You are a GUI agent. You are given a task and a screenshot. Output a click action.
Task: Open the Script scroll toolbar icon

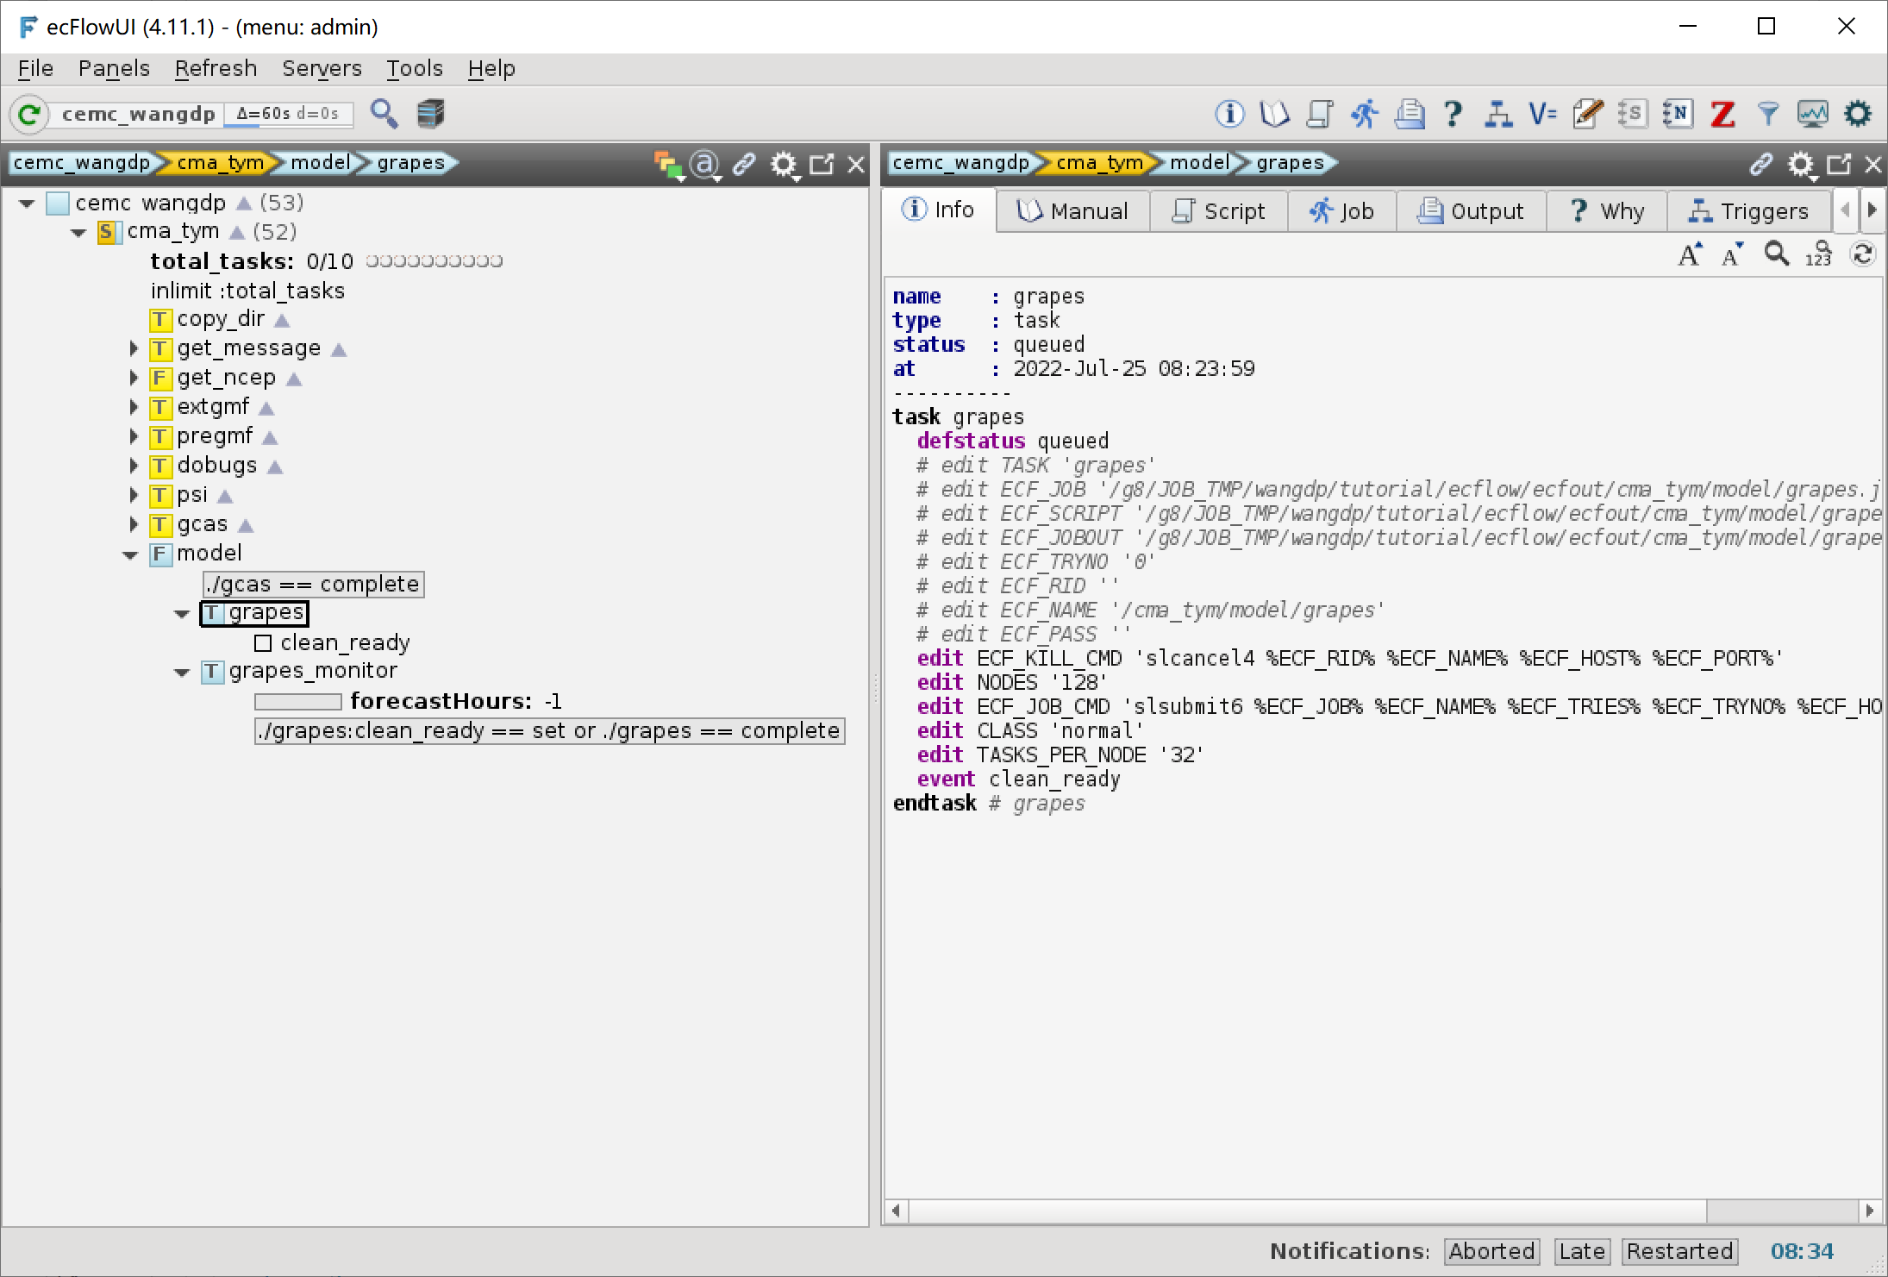[x=1319, y=114]
